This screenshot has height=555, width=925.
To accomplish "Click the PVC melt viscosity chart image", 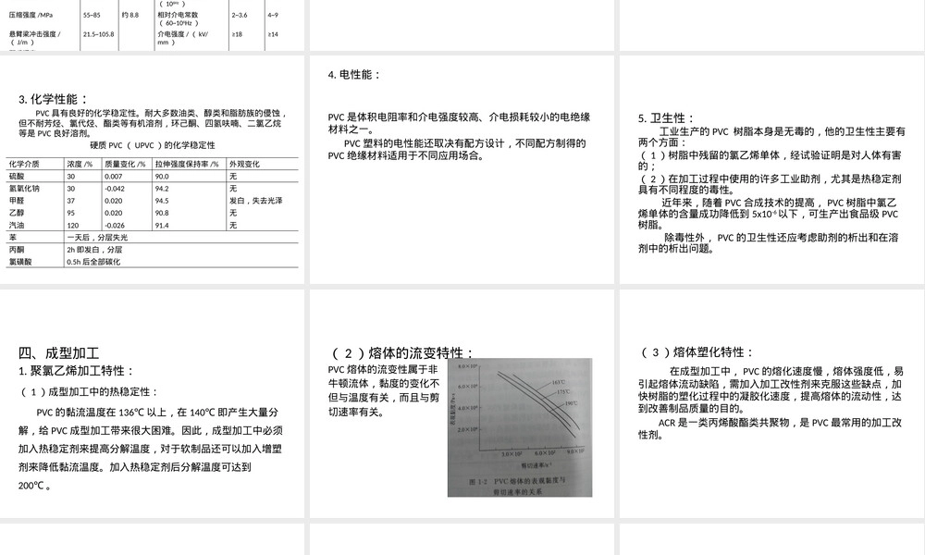I will click(x=520, y=427).
